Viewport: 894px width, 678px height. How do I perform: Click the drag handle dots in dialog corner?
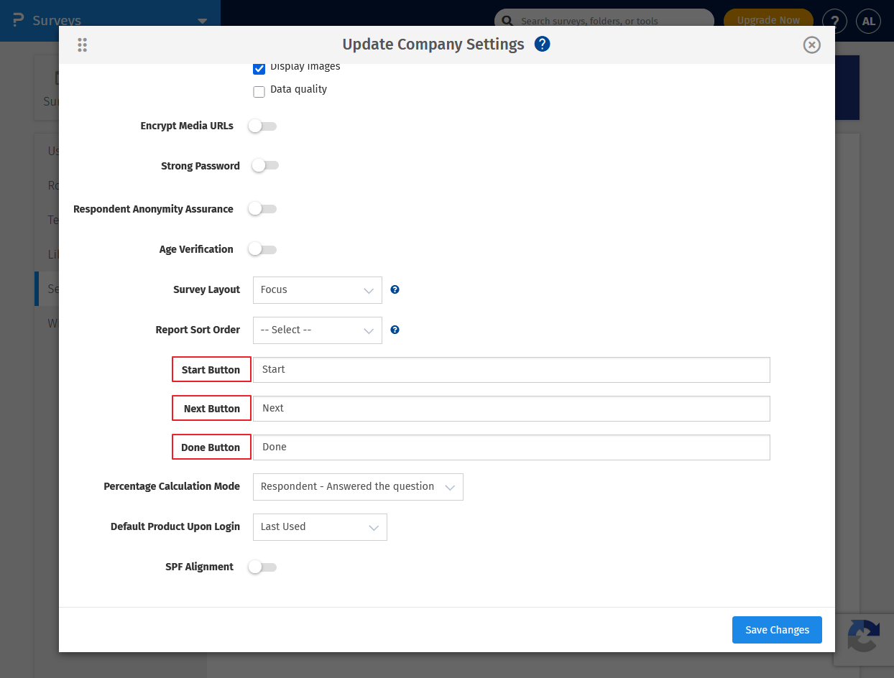click(82, 44)
